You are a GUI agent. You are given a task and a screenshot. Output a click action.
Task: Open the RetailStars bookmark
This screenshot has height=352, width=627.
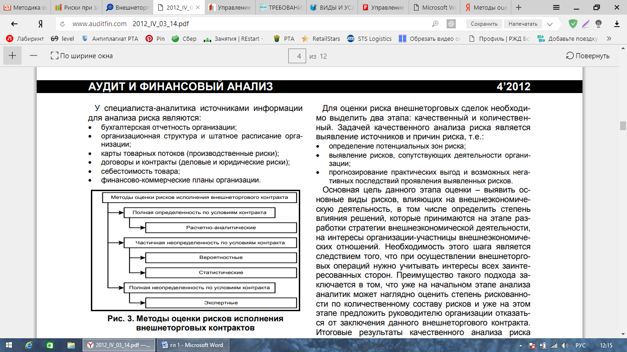pyautogui.click(x=320, y=39)
